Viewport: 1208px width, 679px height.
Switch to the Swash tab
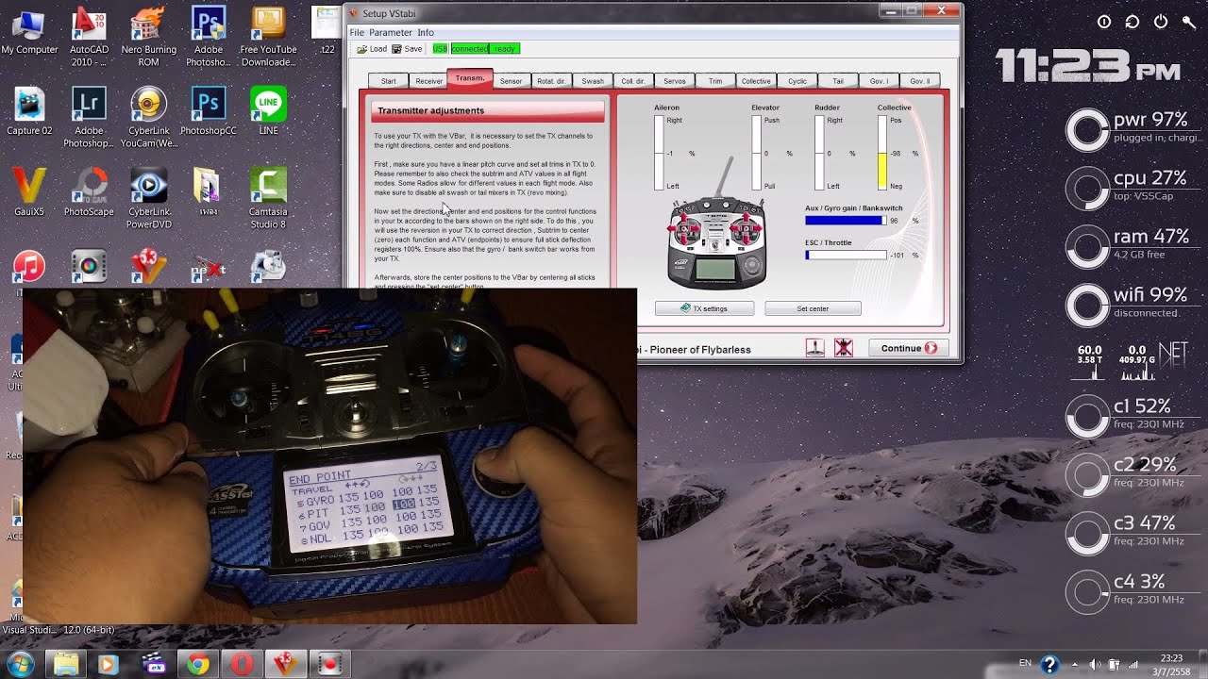593,81
